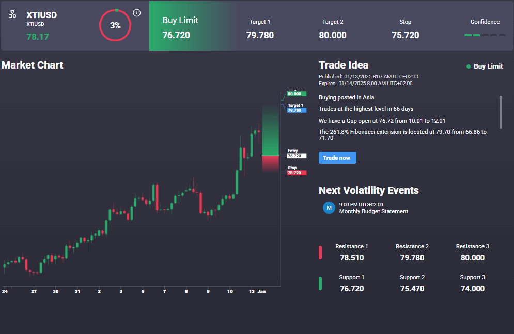Click the Monthly Budget Statement event text

pos(373,212)
